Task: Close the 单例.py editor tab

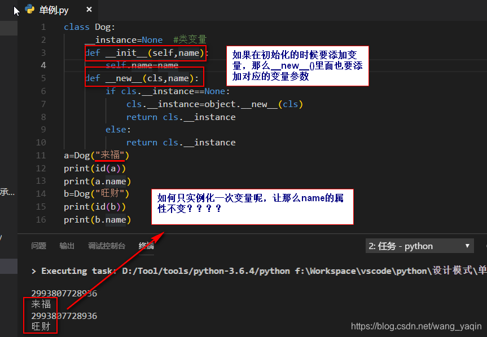Action: pyautogui.click(x=89, y=10)
